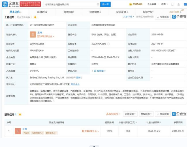This screenshot has height=147, width=187.
Task: Open the 企业套餐 link in header
Action: pos(152,4)
